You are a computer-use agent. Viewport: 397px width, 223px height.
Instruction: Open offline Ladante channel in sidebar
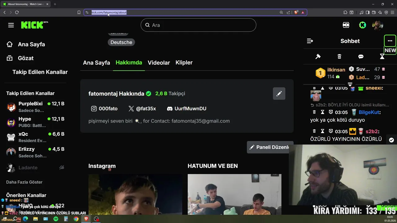tap(36, 168)
